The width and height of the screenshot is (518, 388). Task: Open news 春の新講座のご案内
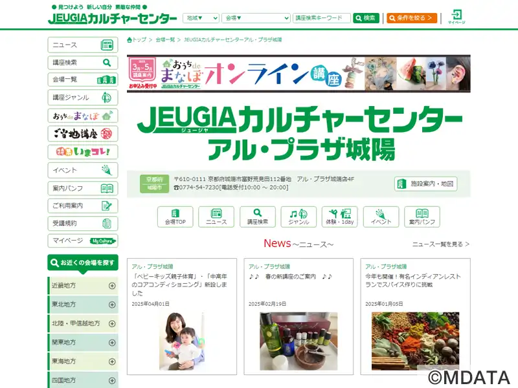pos(290,277)
